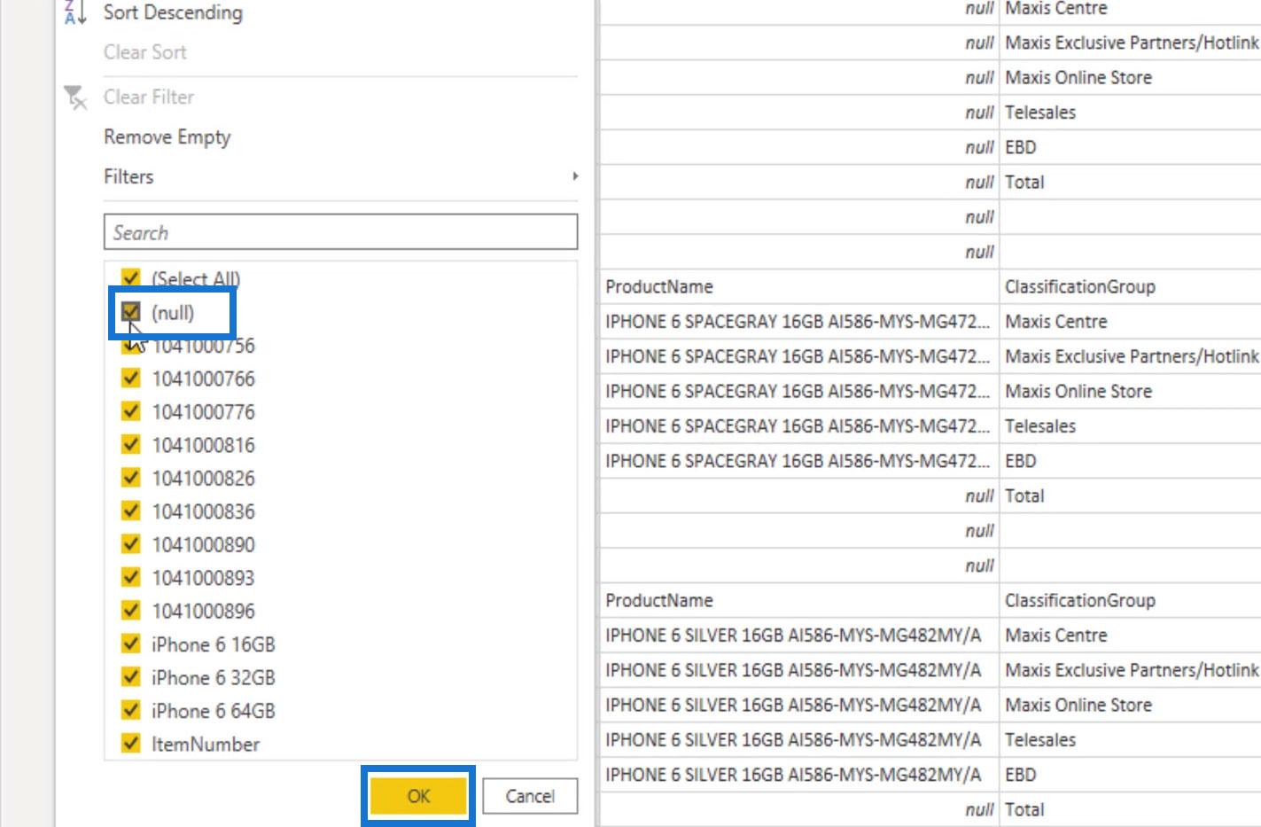Click the yellow OK button
Viewport: 1261px width, 827px height.
click(418, 796)
